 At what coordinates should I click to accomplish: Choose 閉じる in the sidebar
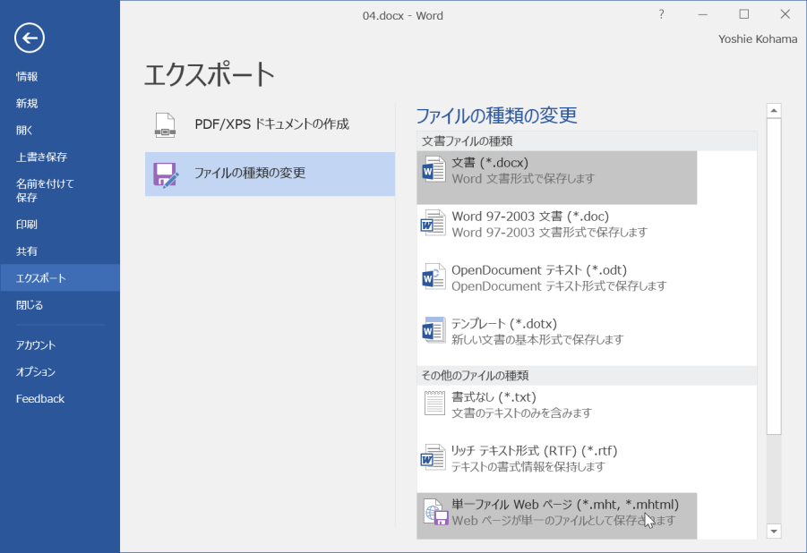pos(30,305)
